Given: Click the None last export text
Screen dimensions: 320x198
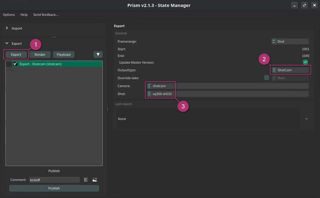Looking at the screenshot, I should pyautogui.click(x=122, y=119).
